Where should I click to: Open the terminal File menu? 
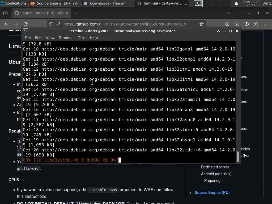point(28,38)
